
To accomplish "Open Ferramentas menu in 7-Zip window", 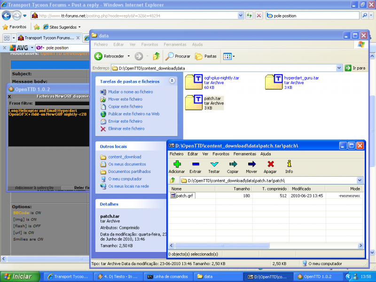I will [245, 154].
